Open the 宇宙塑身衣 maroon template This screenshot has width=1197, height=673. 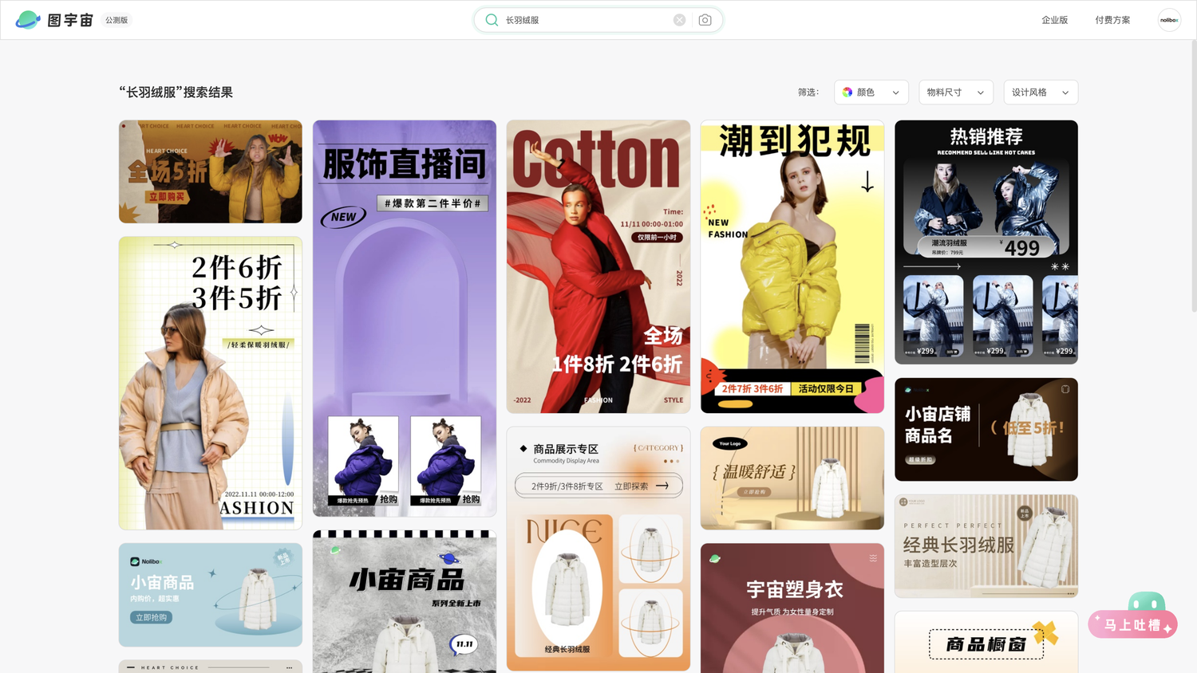(792, 608)
